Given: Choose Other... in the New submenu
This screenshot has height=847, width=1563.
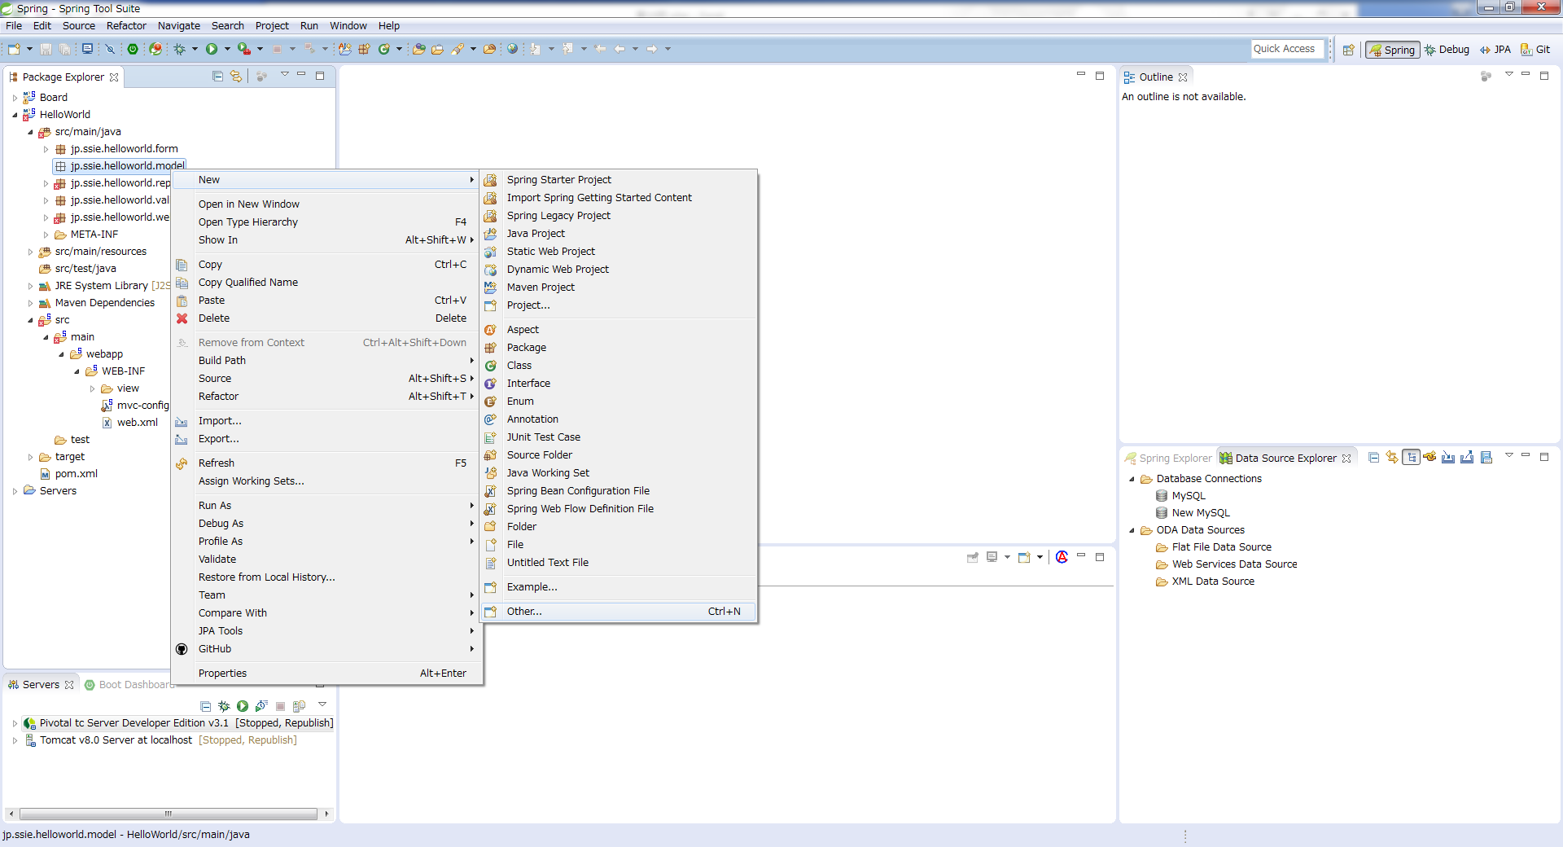Looking at the screenshot, I should click(x=524, y=612).
